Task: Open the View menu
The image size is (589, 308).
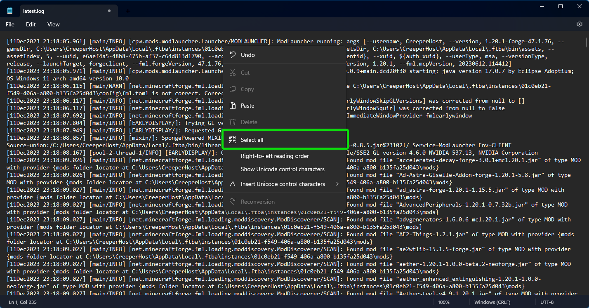Action: tap(54, 24)
